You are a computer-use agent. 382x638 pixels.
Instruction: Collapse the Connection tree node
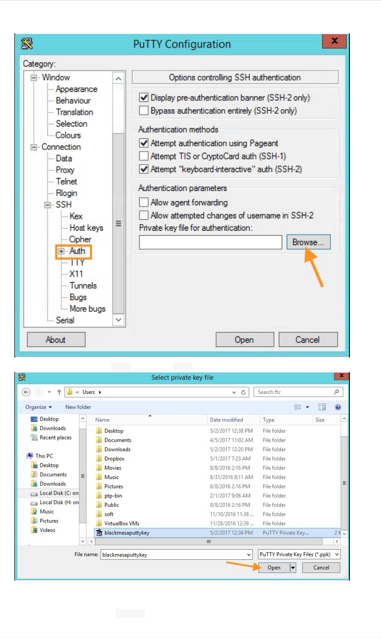(x=34, y=147)
